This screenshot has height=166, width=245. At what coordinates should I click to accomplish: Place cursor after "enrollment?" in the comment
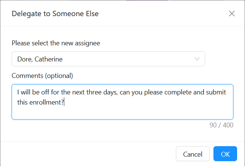(x=64, y=102)
